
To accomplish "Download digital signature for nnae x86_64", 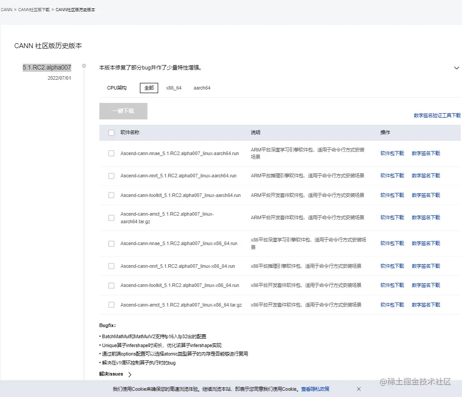I will tap(426, 243).
